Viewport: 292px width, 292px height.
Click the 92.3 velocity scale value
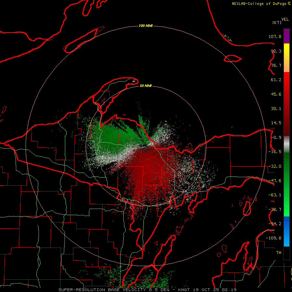pyautogui.click(x=276, y=51)
